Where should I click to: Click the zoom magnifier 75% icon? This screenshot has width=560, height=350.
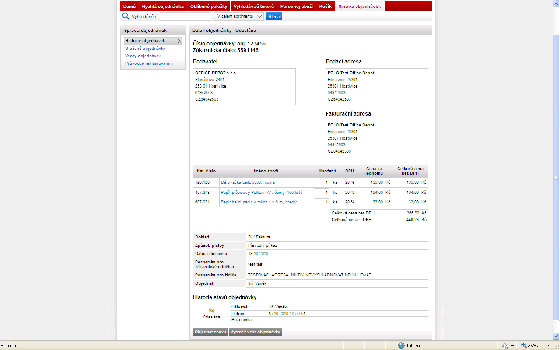click(x=524, y=346)
